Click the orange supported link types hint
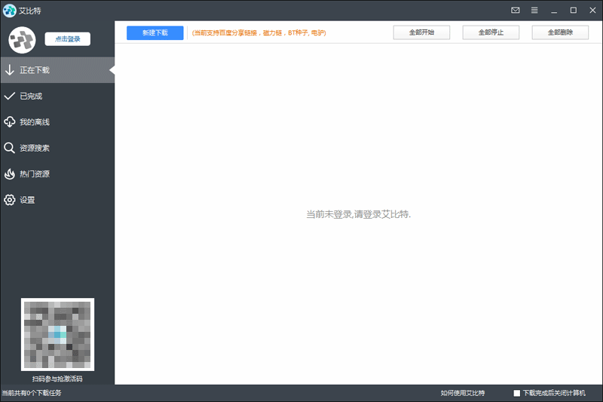This screenshot has height=402, width=603. tap(259, 32)
